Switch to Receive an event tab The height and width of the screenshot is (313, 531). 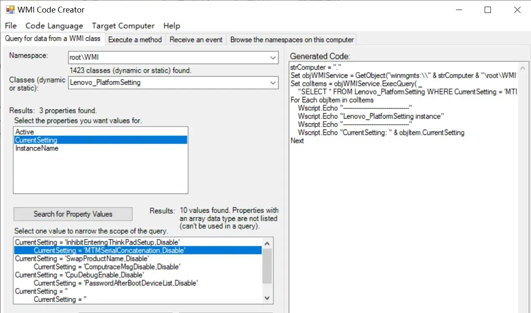[196, 40]
